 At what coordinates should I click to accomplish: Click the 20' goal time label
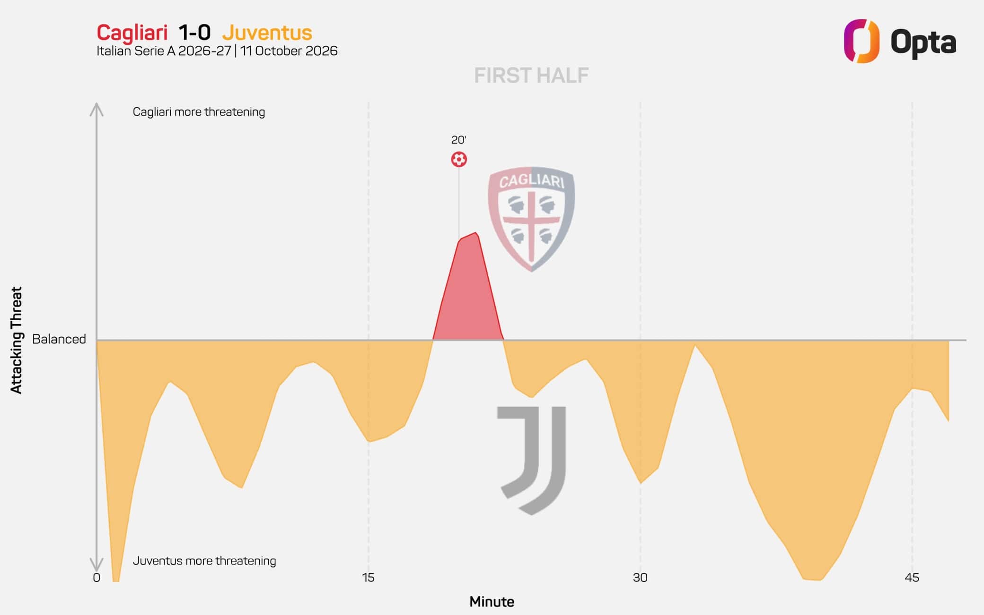458,140
